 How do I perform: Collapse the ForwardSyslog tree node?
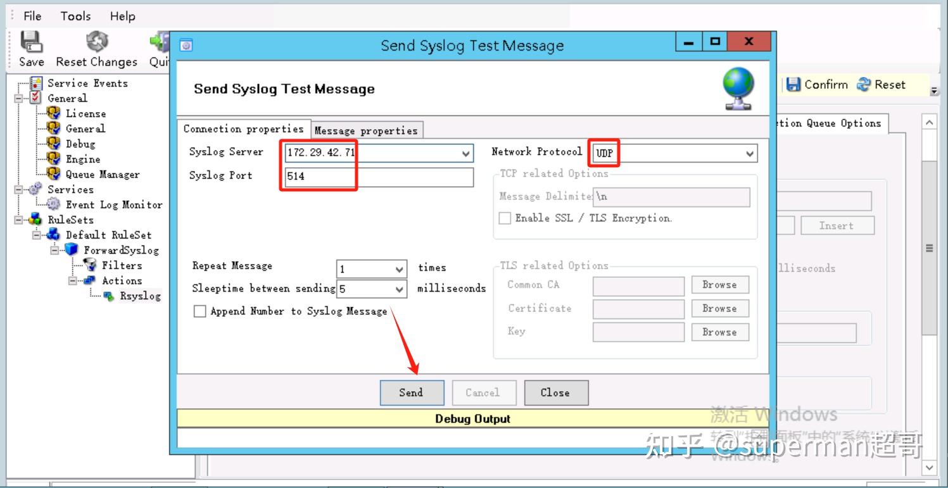(54, 251)
